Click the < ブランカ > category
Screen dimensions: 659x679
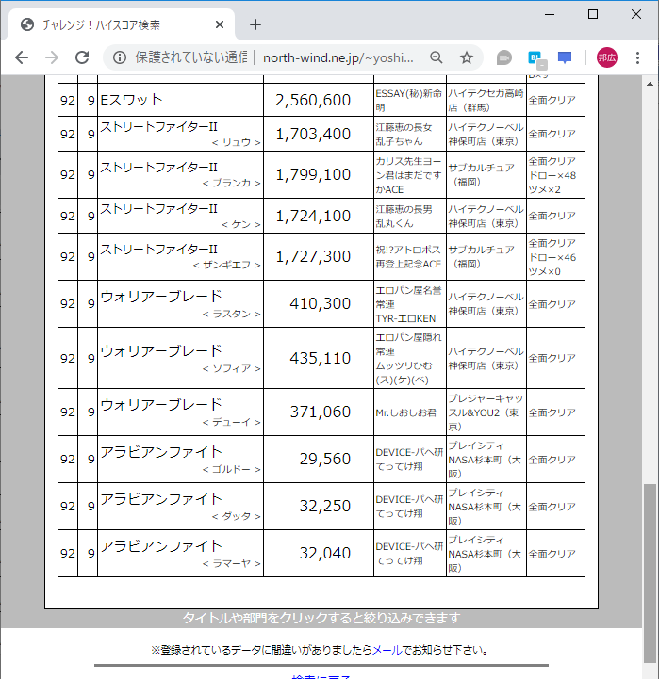click(232, 184)
